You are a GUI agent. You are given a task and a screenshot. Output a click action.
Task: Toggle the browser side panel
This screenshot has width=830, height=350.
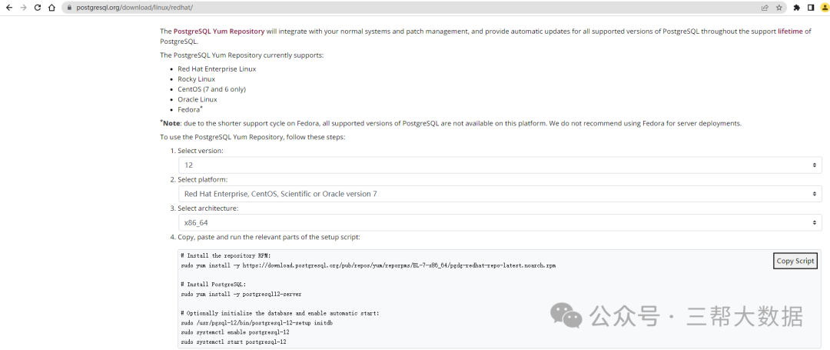811,8
